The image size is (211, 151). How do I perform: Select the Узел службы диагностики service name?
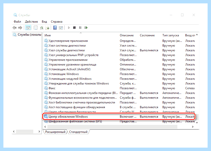click(67, 50)
